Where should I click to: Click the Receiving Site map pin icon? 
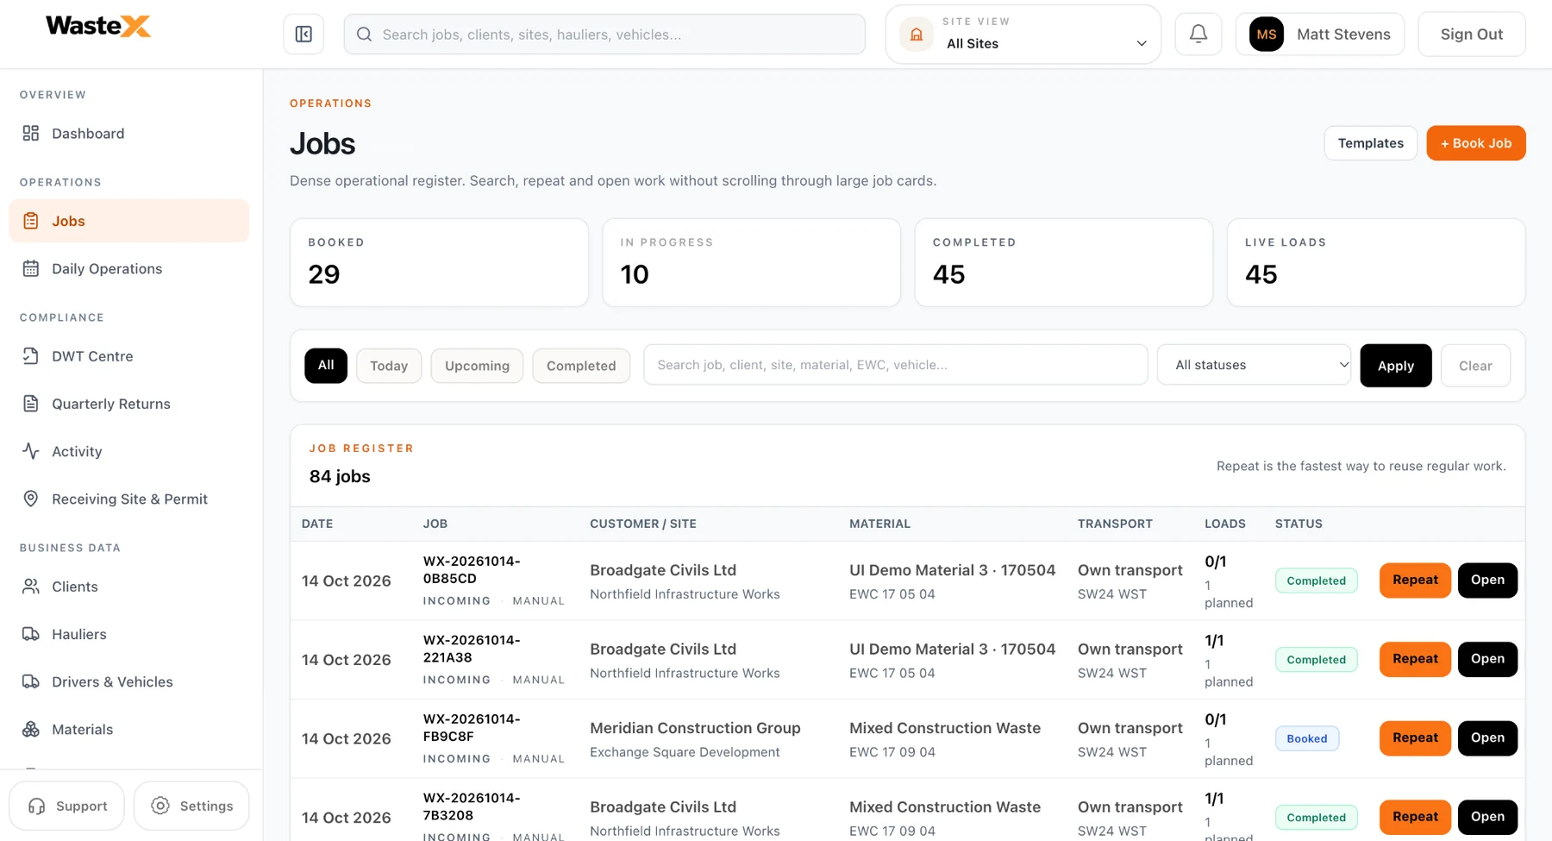point(31,499)
